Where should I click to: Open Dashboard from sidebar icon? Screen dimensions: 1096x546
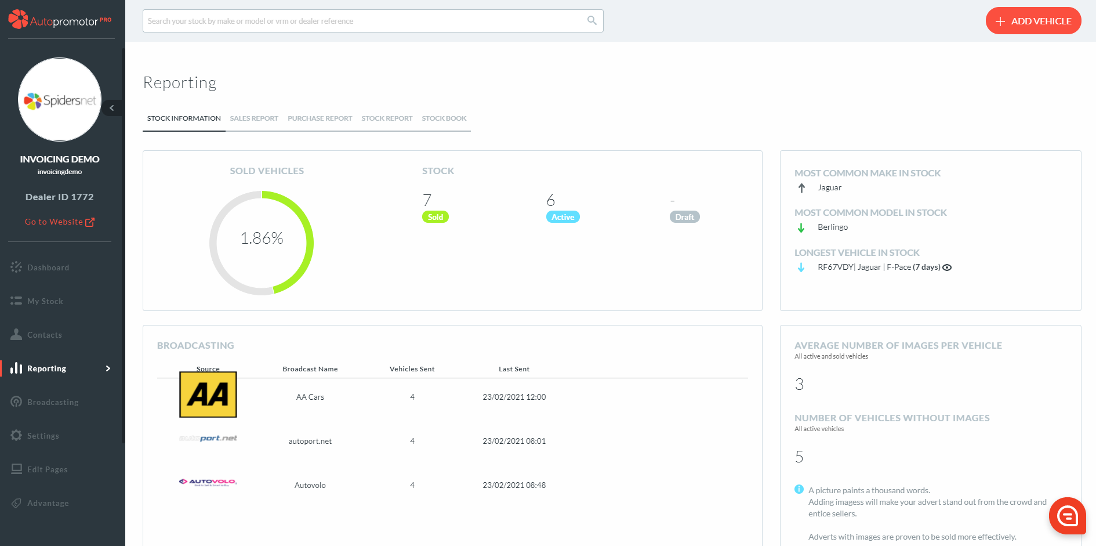click(x=16, y=267)
